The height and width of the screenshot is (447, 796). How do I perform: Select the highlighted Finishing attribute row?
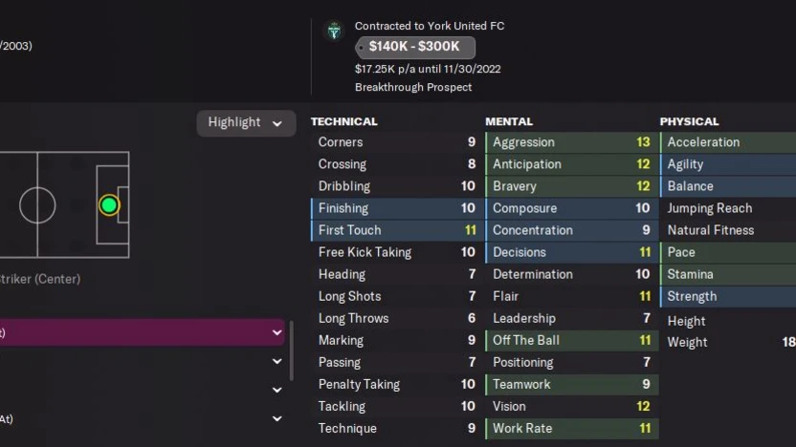(395, 208)
